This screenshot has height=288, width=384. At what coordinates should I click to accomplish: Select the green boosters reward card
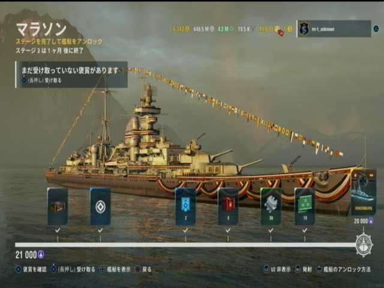click(x=305, y=206)
